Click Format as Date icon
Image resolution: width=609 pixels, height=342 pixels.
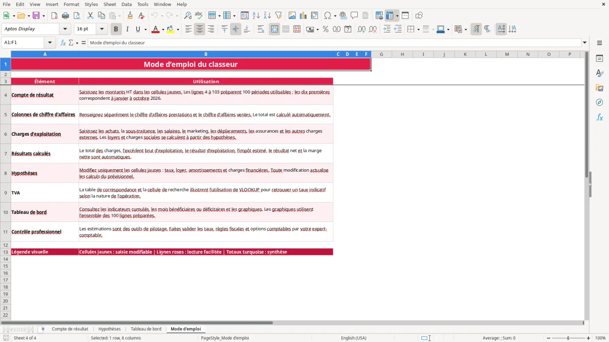coord(348,29)
